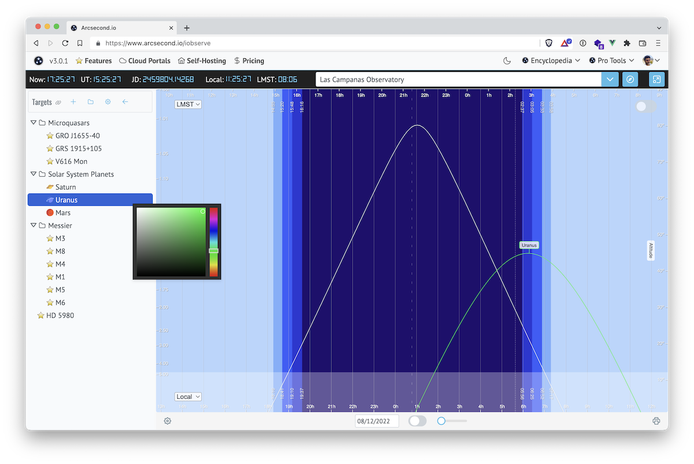Screen dimensions: 694x464
Task: Toggle the switch at chart top right
Action: pyautogui.click(x=645, y=106)
